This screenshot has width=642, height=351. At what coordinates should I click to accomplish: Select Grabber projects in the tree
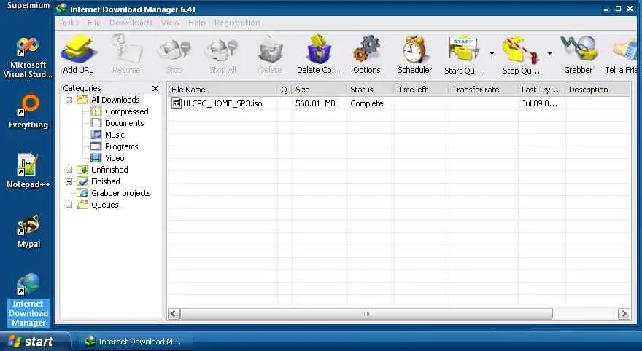point(121,193)
